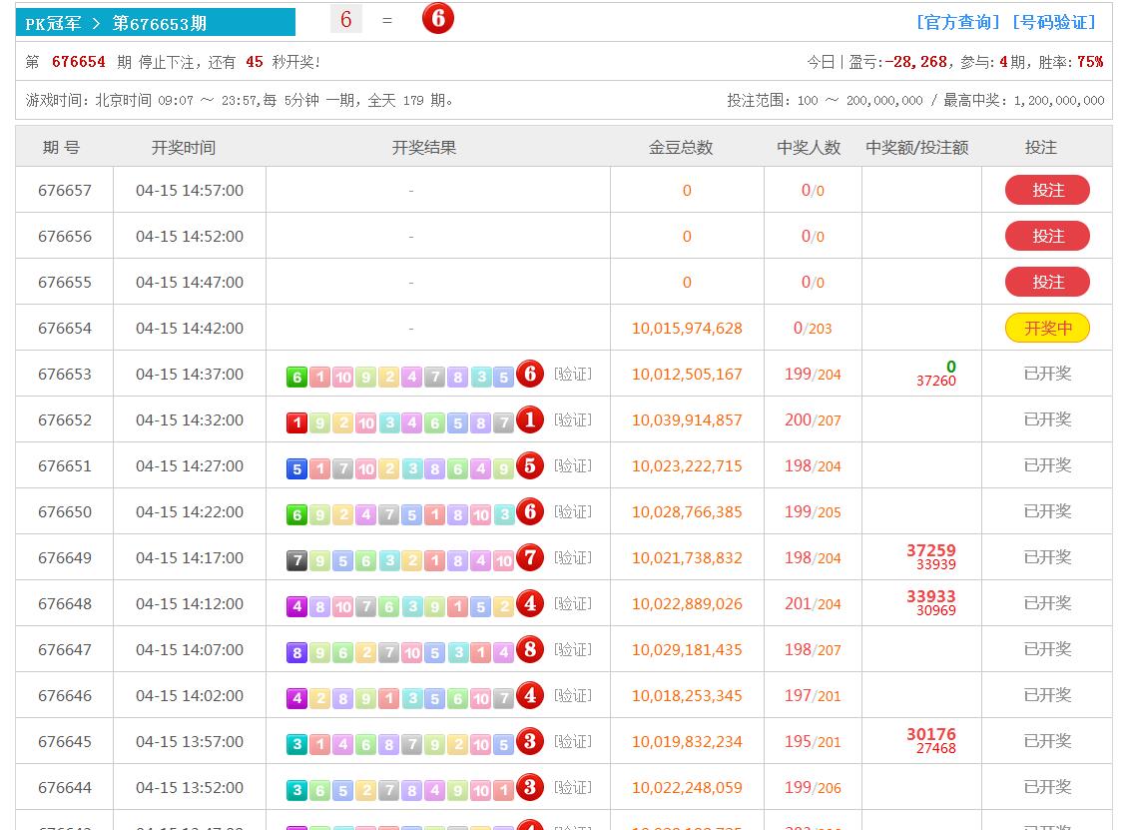Click red champion ball 1 for period 676652
This screenshot has height=830, width=1127.
tap(530, 420)
